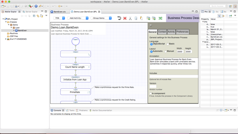Click Link with Editor icon in explorer
Viewport: 238px width, 134px height.
[x=38, y=16]
